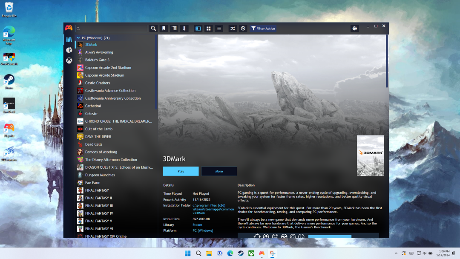The image size is (460, 259).
Task: Launch Steam from the taskbar
Action: [241, 253]
